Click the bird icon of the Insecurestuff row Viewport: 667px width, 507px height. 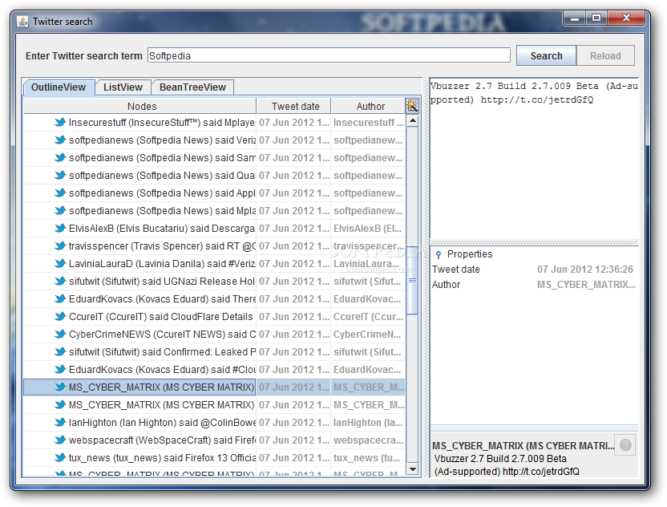[x=60, y=123]
